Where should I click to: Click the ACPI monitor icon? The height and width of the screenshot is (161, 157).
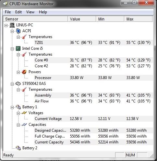(18, 31)
